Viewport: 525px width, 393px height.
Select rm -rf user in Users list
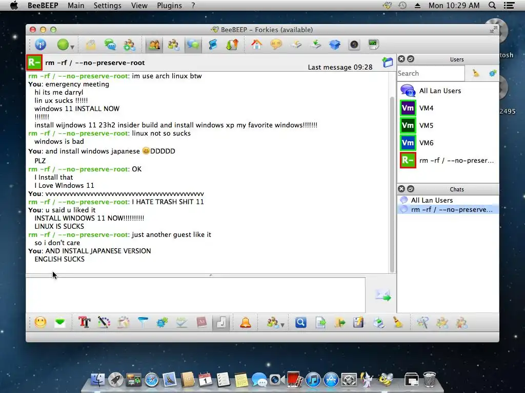pyautogui.click(x=448, y=160)
